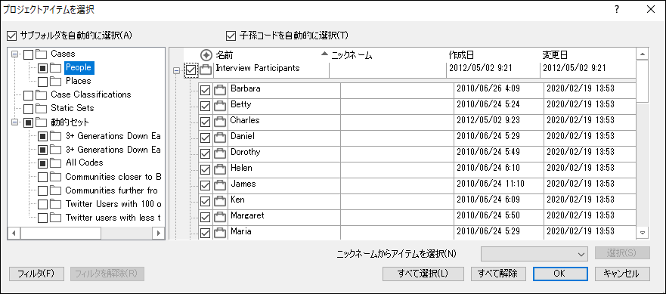Click the すべて選択 button
This screenshot has width=666, height=294.
[x=423, y=274]
